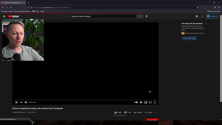The image size is (222, 125).
Task: Pause the YouTube video
Action: pos(16,102)
